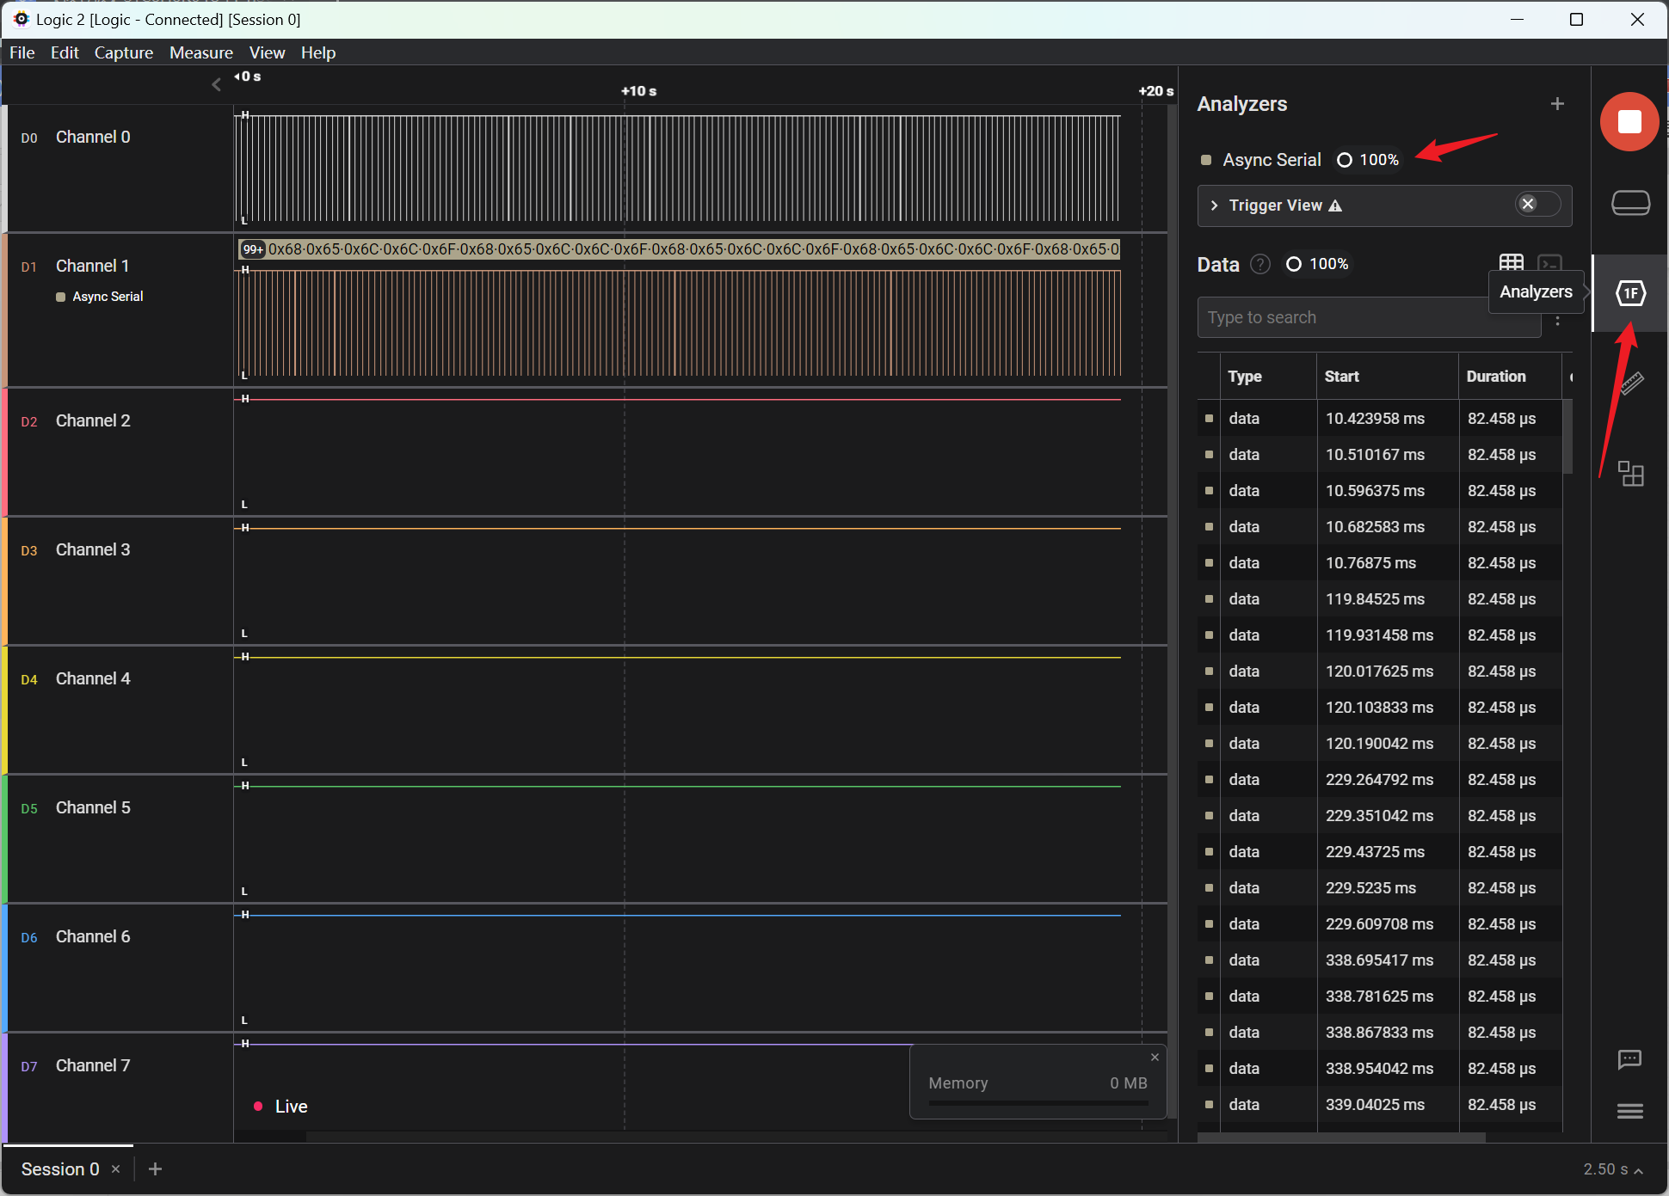Image resolution: width=1669 pixels, height=1196 pixels.
Task: Open the Measure menu
Action: pos(200,52)
